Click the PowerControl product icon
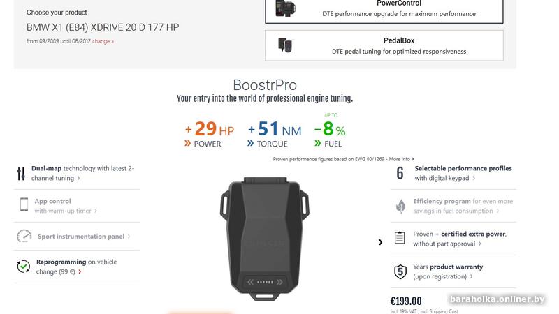The image size is (559, 314). click(x=285, y=9)
